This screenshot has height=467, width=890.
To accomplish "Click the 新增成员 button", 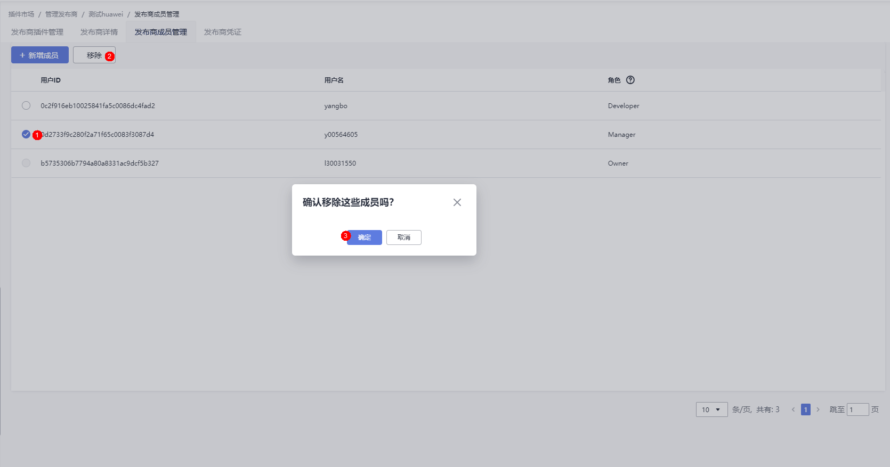I will 40,55.
